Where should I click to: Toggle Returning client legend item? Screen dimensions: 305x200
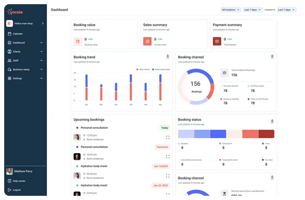[161, 69]
